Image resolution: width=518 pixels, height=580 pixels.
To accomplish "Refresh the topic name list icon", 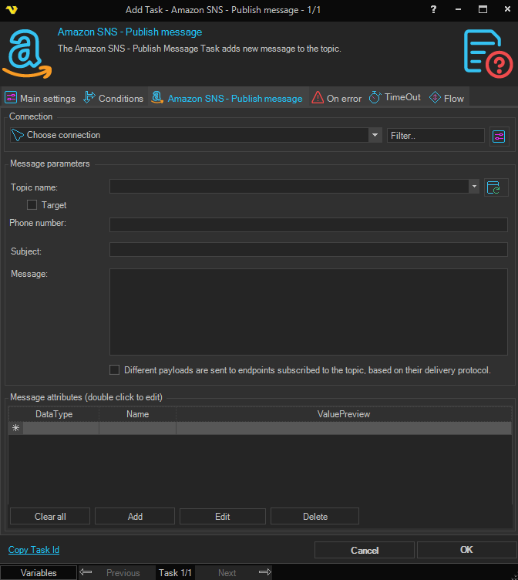I will [x=496, y=187].
